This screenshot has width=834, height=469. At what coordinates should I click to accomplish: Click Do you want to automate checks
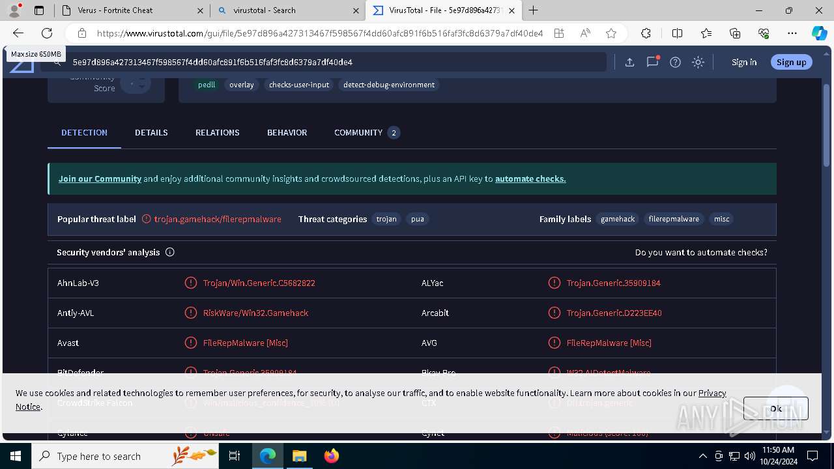point(701,252)
